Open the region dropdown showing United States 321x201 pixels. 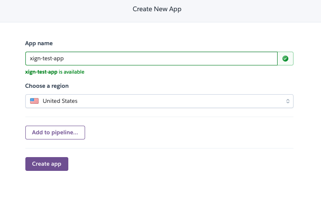[x=159, y=101]
